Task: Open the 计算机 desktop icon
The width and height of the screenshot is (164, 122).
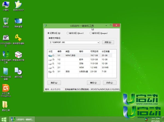Action: click(6, 6)
